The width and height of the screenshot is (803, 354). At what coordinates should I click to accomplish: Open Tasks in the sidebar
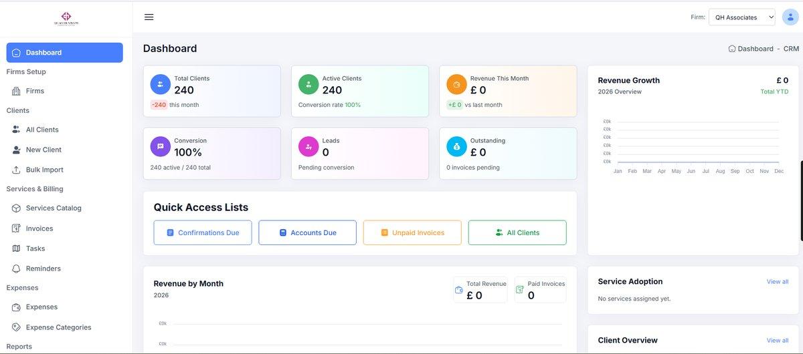(35, 248)
